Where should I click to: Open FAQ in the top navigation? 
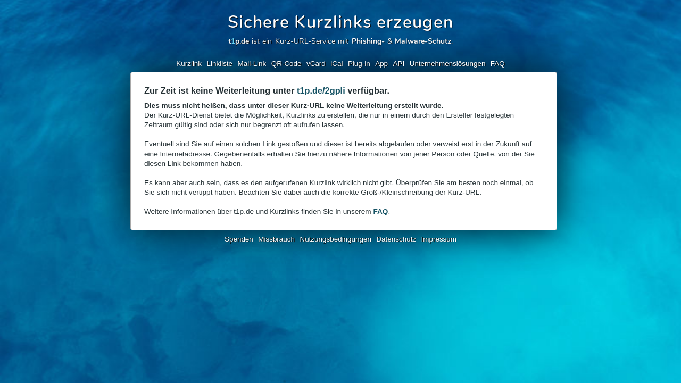tap(497, 64)
